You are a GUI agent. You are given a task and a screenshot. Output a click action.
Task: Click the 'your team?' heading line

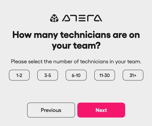tap(76, 46)
